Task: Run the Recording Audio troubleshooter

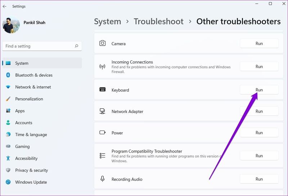Action: point(259,179)
